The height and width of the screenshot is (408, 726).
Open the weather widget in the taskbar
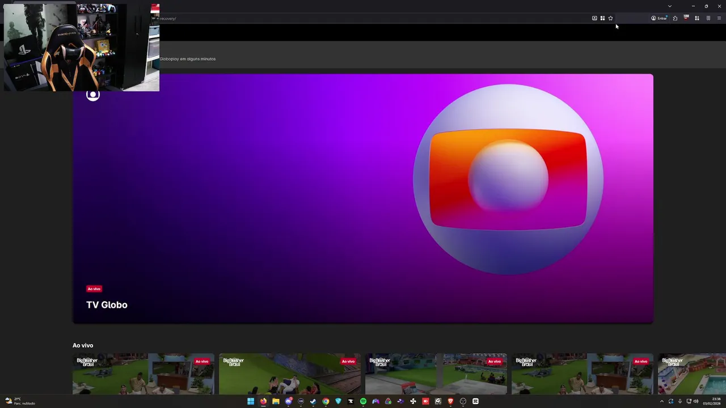(x=20, y=401)
